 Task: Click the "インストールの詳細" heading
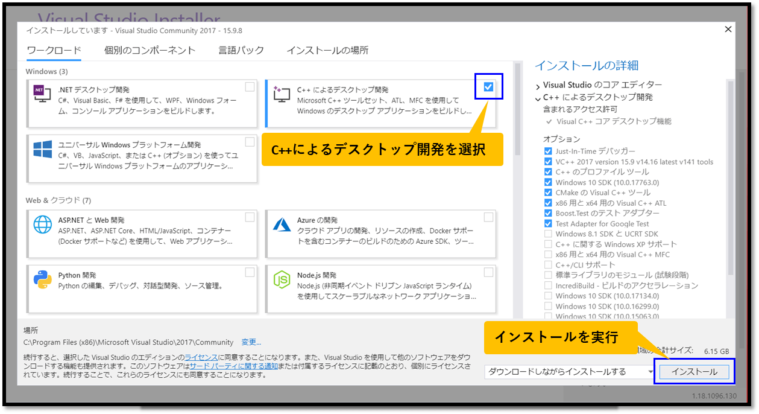[x=587, y=65]
